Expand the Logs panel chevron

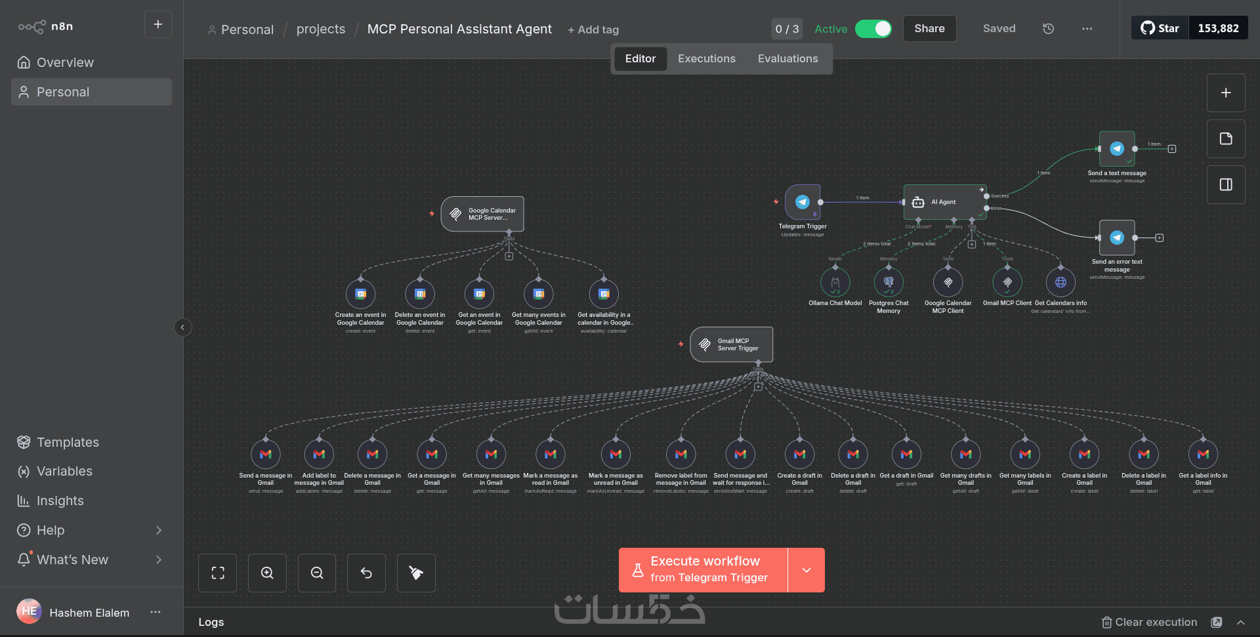click(1241, 622)
